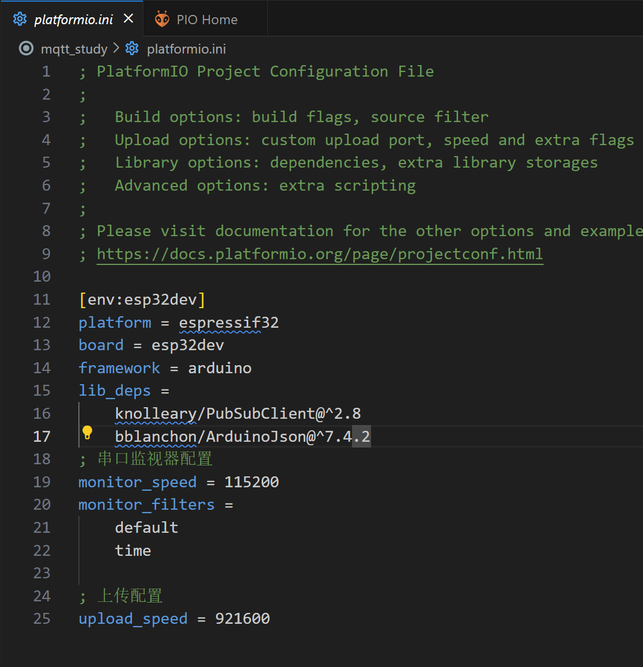Click the monitor_speed value 115200
Image resolution: width=643 pixels, height=667 pixels.
[251, 482]
